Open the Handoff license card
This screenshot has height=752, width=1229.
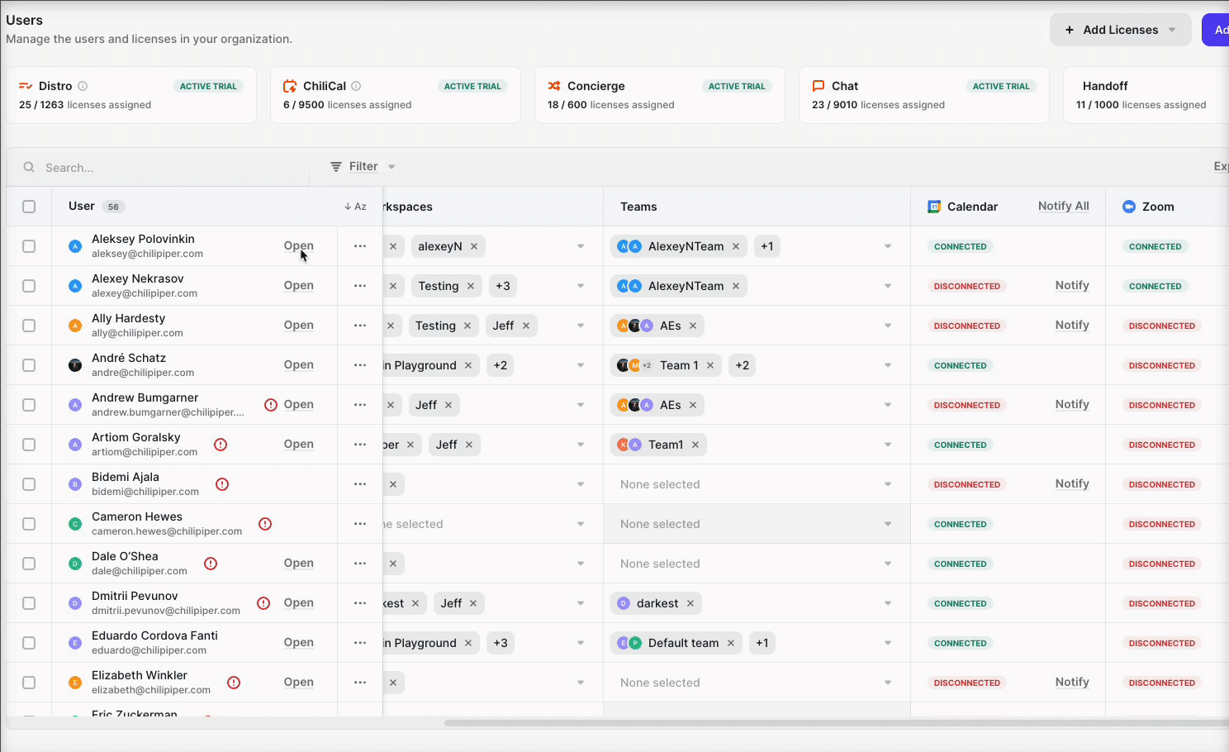(1146, 95)
